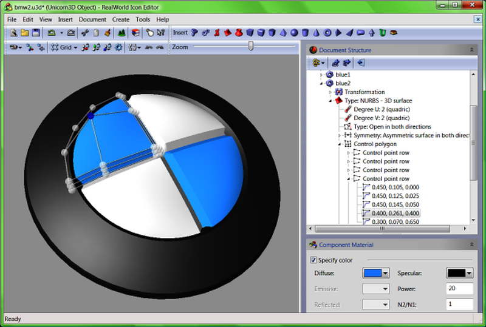
Task: Save document with floppy disk icon
Action: pyautogui.click(x=36, y=33)
